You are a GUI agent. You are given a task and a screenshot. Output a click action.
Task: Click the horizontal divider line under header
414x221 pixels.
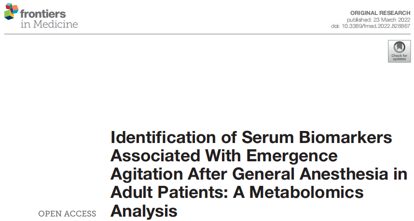tap(207, 34)
